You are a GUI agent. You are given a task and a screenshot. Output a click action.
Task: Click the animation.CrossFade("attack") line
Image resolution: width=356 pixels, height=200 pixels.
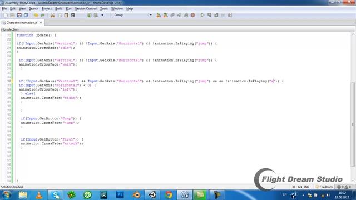point(52,143)
